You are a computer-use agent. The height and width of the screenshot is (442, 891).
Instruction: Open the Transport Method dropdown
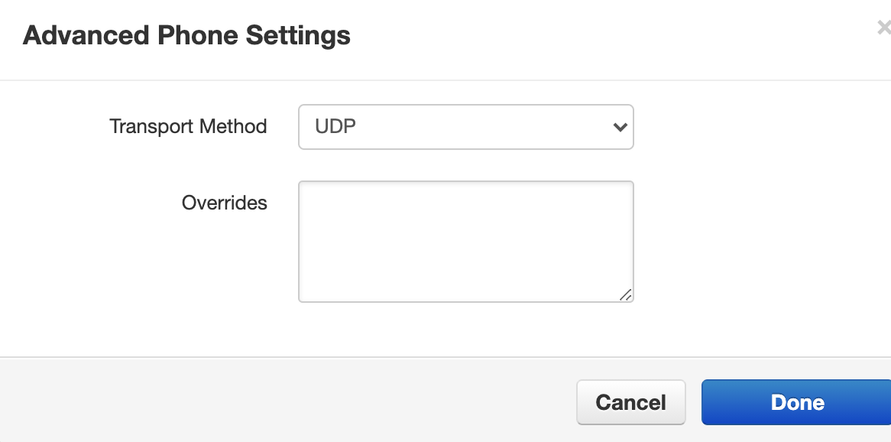coord(465,127)
